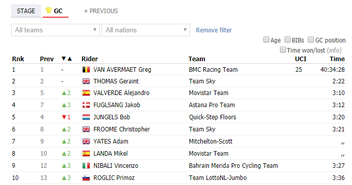The image size is (352, 185).
Task: Click the yellow jersey GC icon
Action: pos(49,10)
